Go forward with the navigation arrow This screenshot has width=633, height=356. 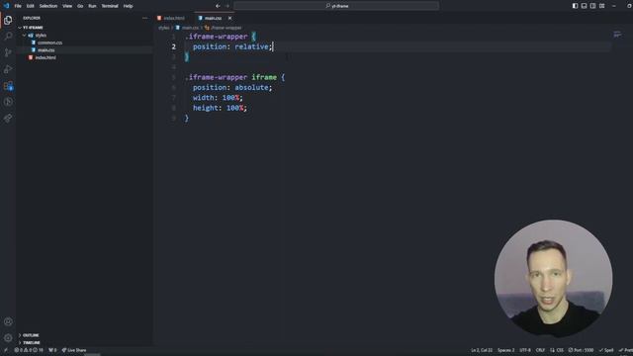click(x=227, y=6)
